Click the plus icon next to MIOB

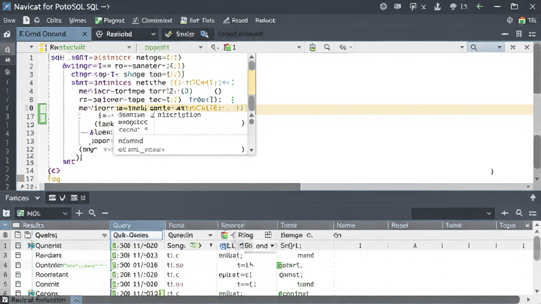click(x=79, y=213)
